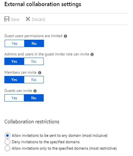Select No for Guests can invite
Viewport: 133px width, 156px height.
[34, 98]
